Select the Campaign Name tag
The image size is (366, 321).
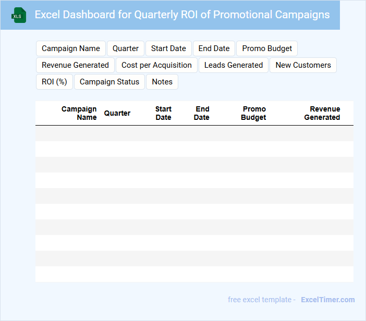71,48
